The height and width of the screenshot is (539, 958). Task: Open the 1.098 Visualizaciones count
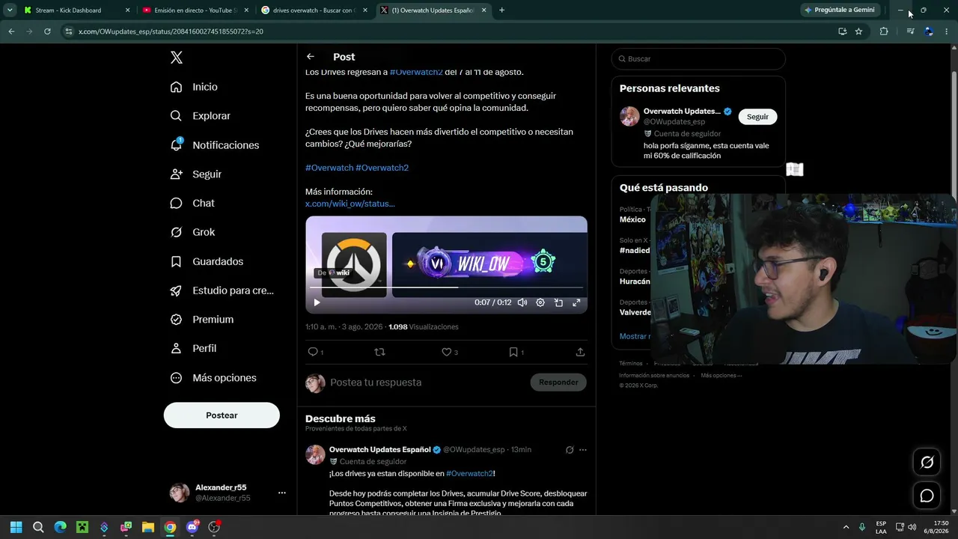tap(424, 327)
